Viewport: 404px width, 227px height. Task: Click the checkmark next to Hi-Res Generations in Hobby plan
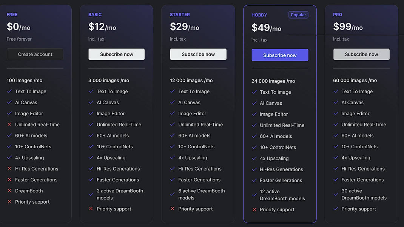click(x=254, y=169)
